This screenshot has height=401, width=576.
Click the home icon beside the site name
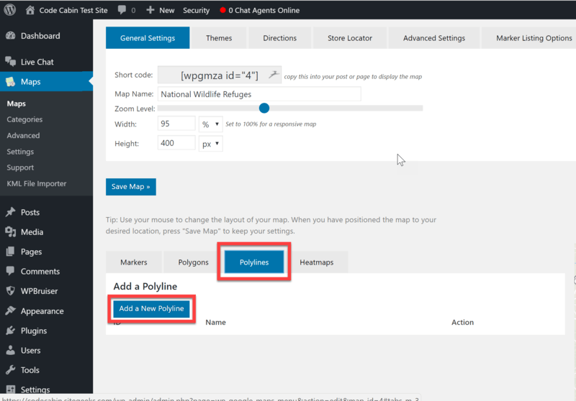pyautogui.click(x=30, y=10)
